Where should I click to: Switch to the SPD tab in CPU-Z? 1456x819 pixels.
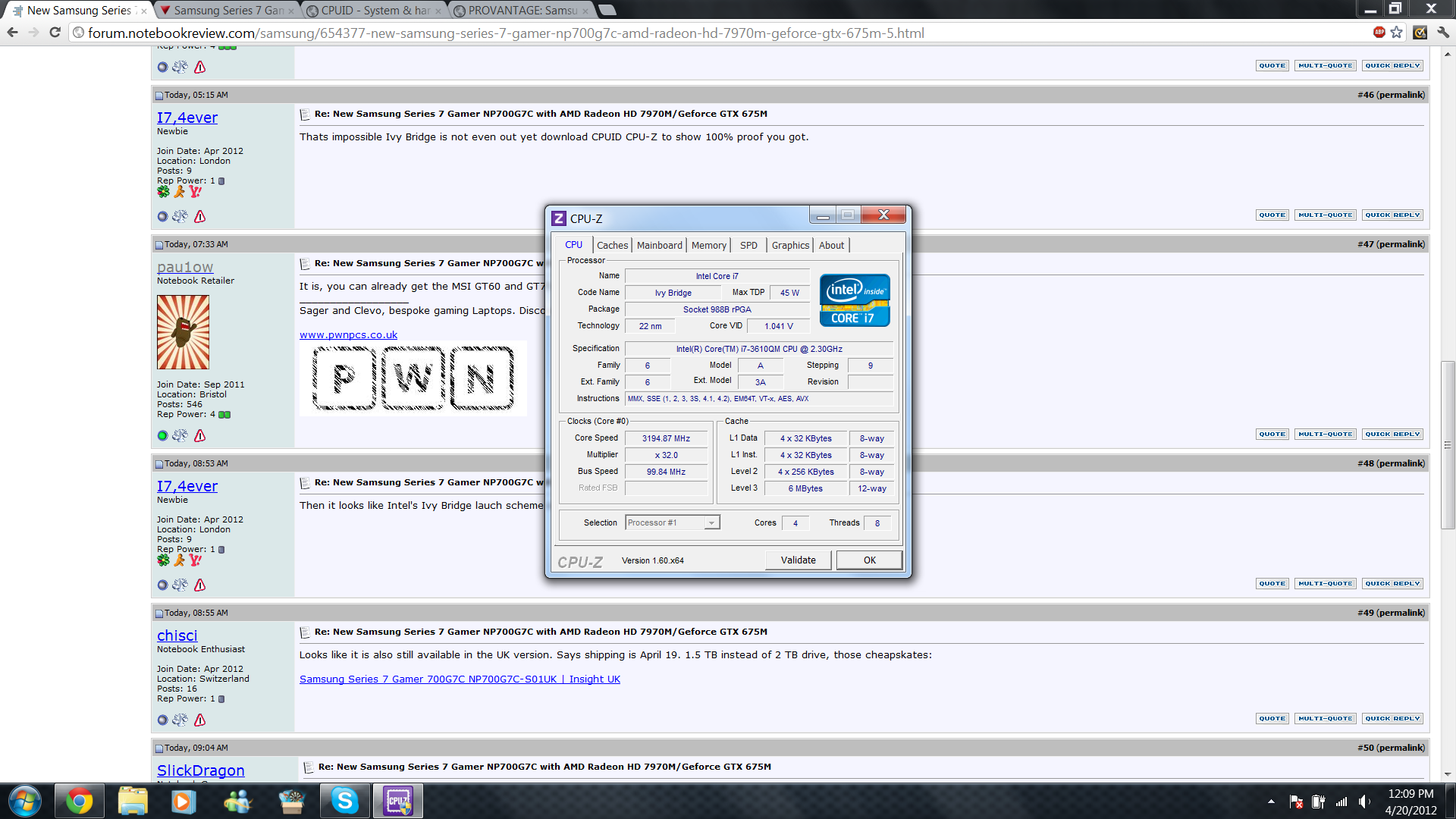pos(748,246)
